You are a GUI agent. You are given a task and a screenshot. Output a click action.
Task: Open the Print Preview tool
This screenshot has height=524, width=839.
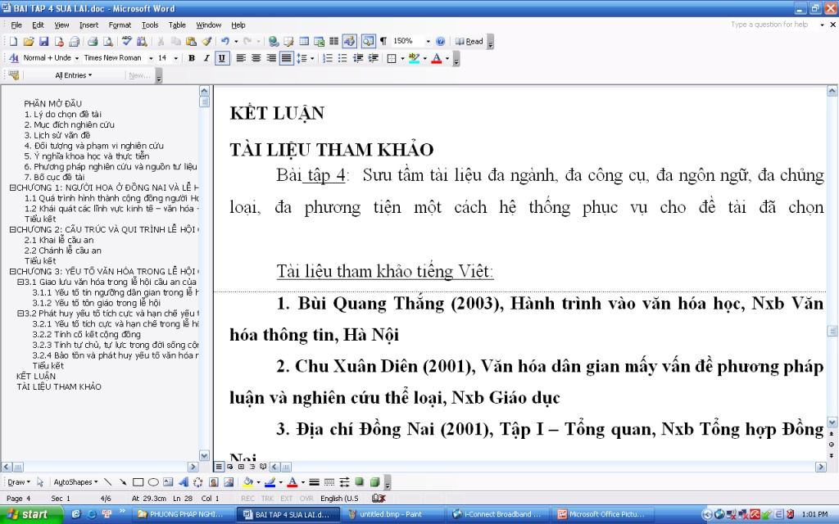pos(109,39)
